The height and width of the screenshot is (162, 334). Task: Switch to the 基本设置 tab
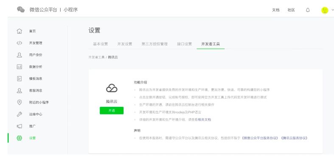(100, 44)
